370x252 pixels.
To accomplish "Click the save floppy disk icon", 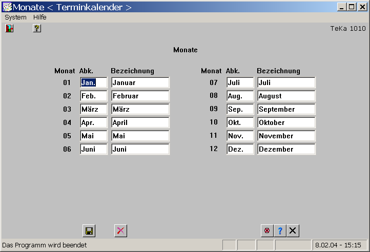I will (89, 230).
